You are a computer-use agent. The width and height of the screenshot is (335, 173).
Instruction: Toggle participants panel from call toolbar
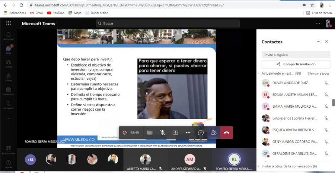pos(214,133)
